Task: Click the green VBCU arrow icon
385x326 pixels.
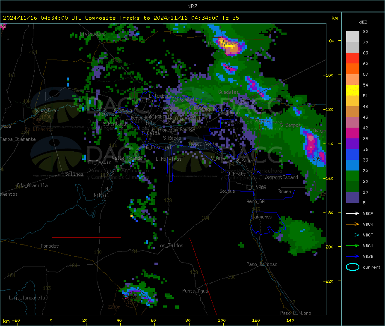Action: (352, 245)
